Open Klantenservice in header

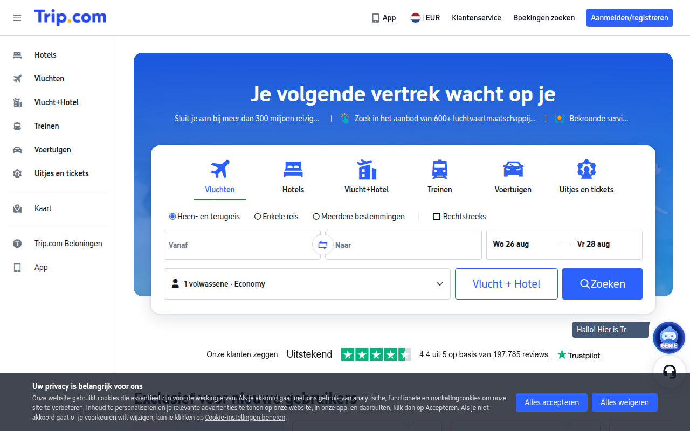pyautogui.click(x=477, y=18)
